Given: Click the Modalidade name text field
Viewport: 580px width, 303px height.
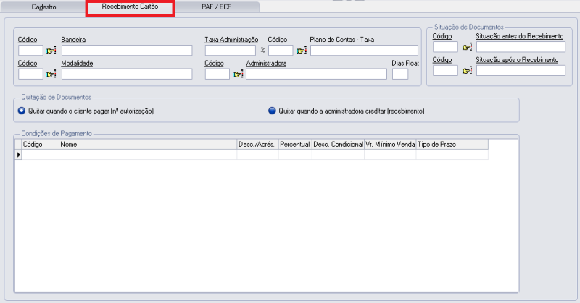Looking at the screenshot, I should click(x=126, y=74).
